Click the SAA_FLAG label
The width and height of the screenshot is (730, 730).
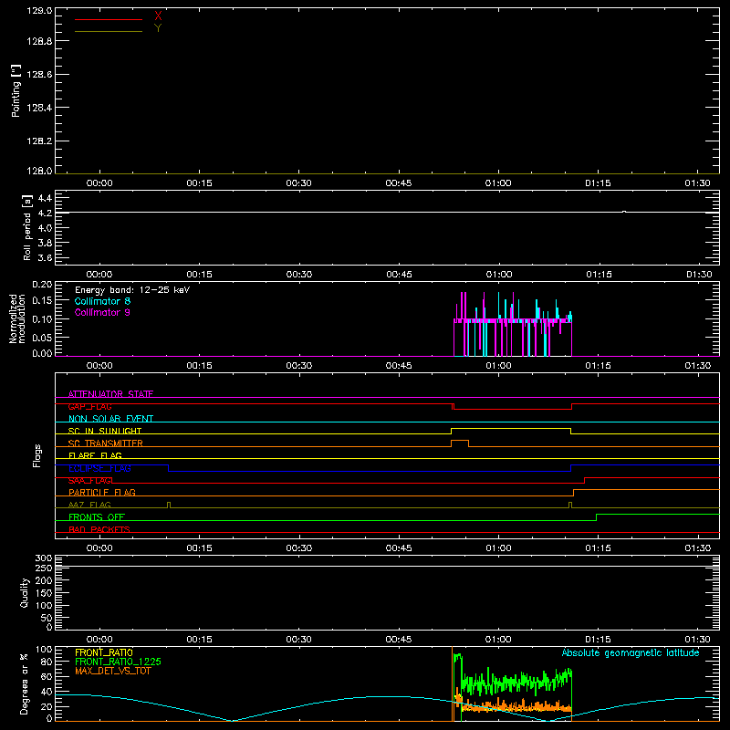click(89, 481)
